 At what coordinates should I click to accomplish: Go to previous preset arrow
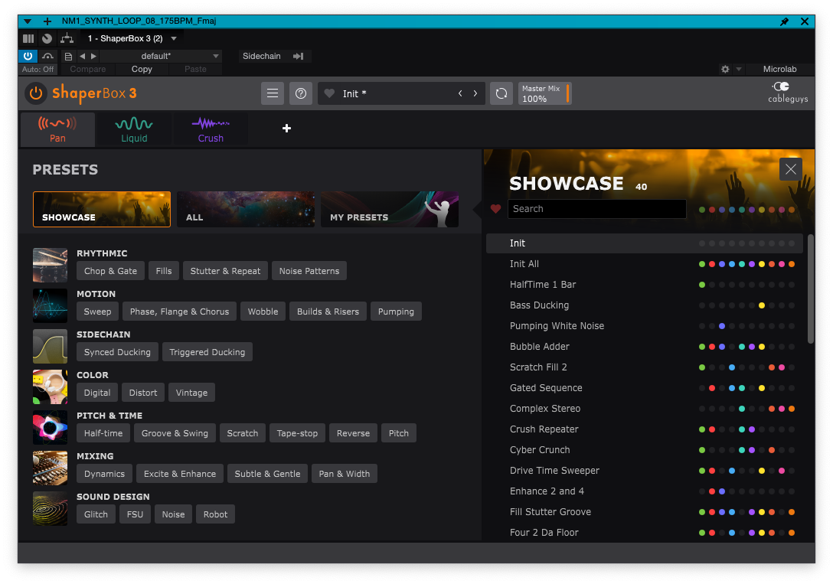click(460, 93)
